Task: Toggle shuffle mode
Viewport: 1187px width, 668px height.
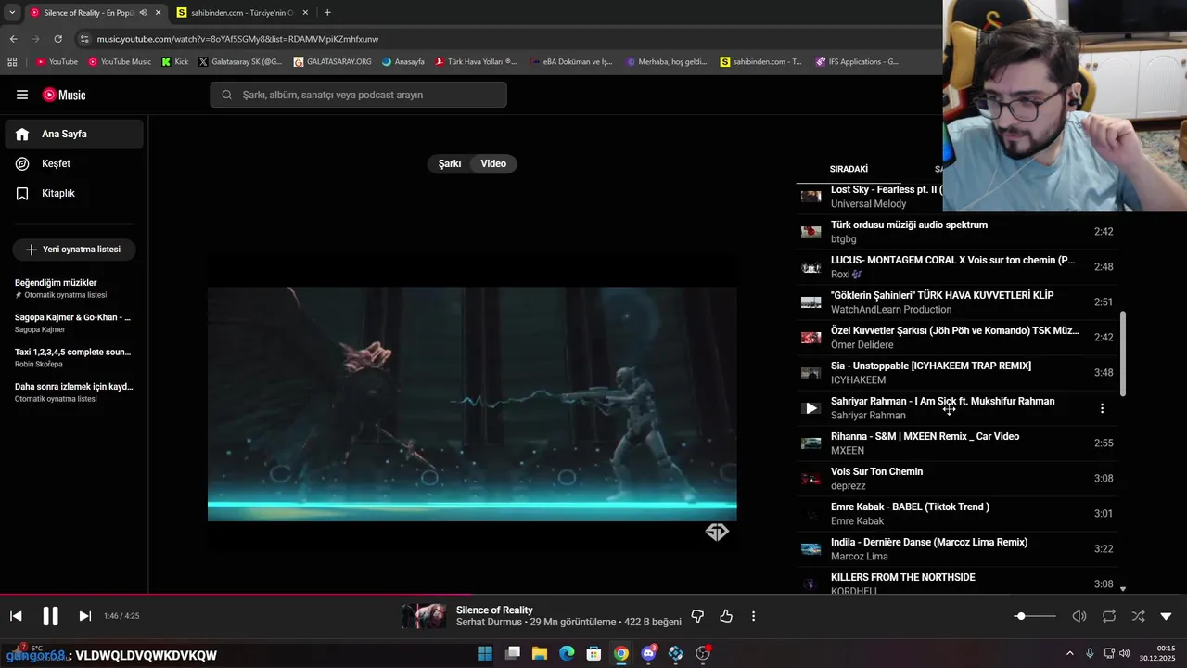Action: pos(1138,616)
